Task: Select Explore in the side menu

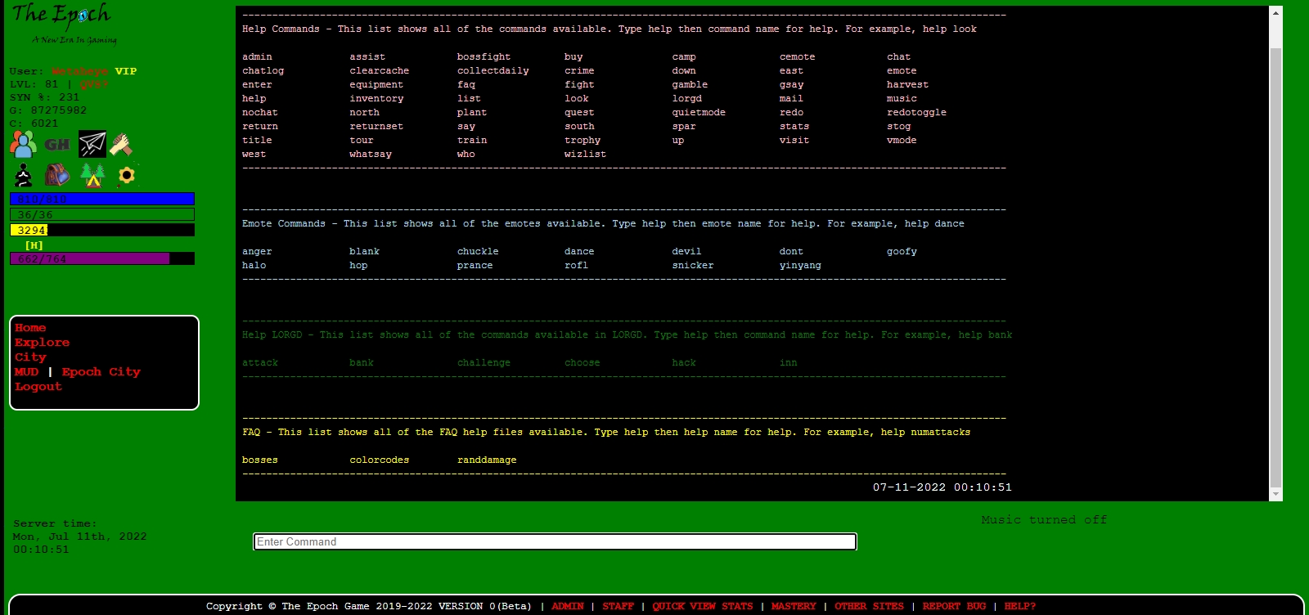Action: [x=42, y=343]
